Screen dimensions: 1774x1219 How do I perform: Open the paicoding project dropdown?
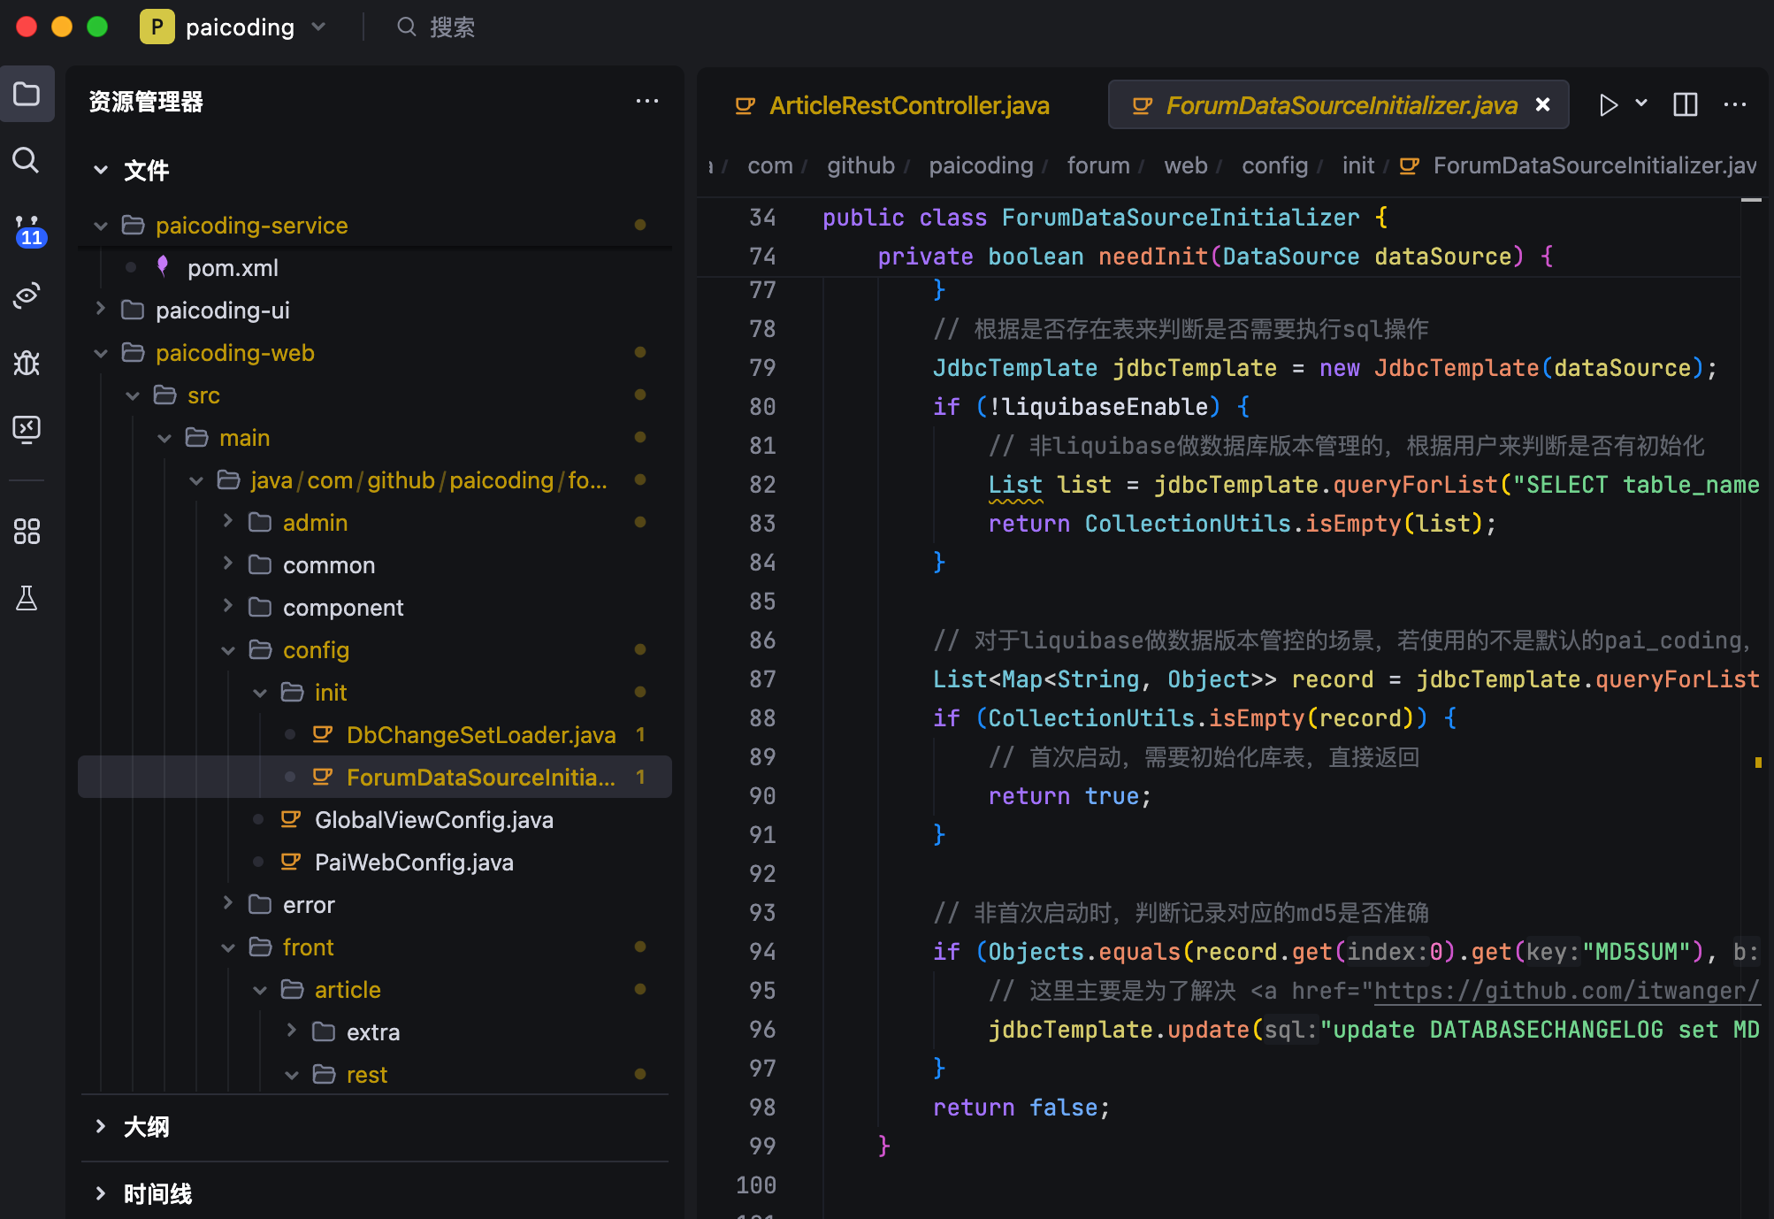point(239,27)
